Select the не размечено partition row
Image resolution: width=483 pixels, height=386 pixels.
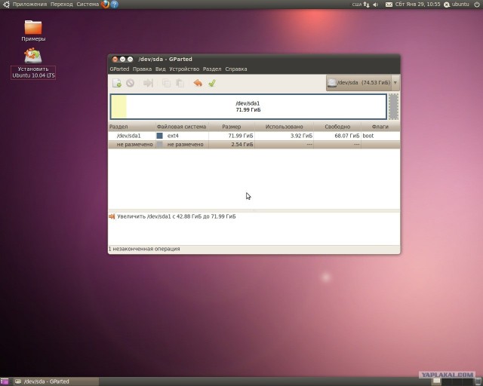pyautogui.click(x=254, y=144)
